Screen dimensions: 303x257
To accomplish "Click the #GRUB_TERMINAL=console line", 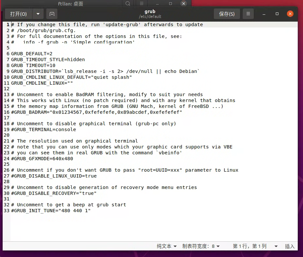I will click(x=43, y=129).
